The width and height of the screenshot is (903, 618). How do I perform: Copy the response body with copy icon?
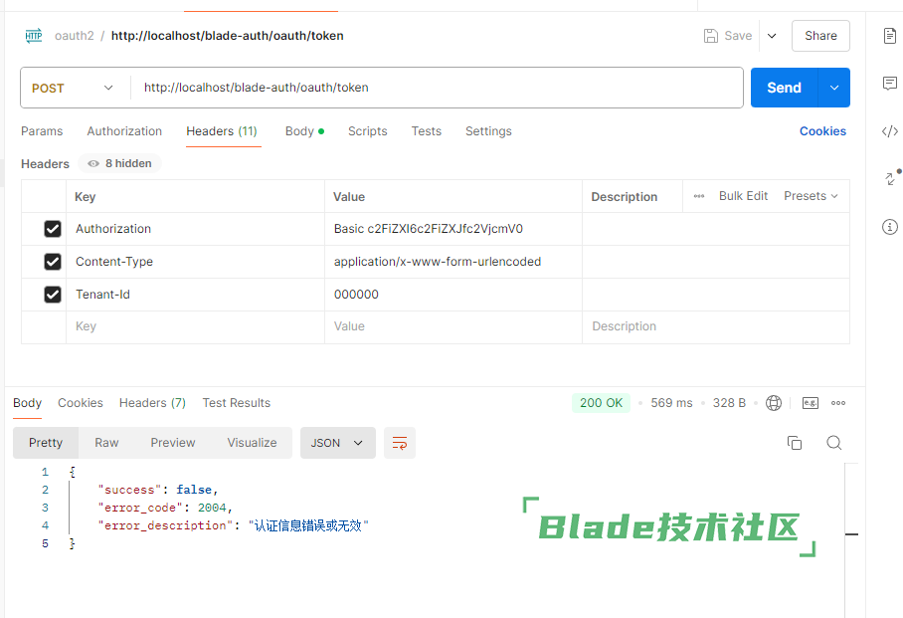pyautogui.click(x=795, y=443)
